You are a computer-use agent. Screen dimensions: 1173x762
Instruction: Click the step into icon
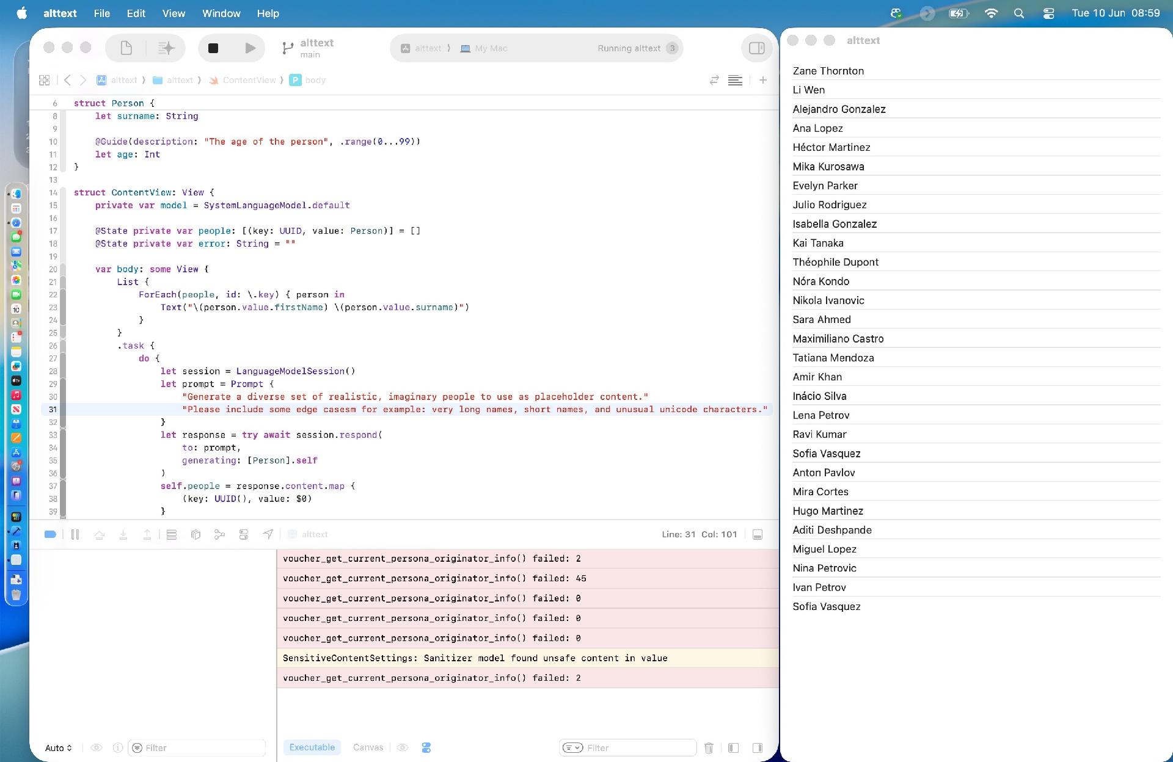123,534
